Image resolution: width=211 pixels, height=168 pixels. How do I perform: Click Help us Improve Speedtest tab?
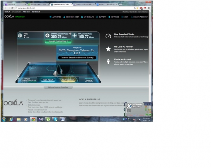click(58, 87)
